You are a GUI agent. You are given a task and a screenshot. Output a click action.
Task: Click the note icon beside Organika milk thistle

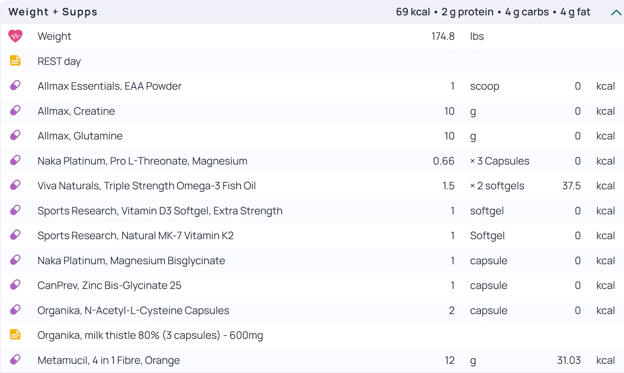(x=15, y=335)
